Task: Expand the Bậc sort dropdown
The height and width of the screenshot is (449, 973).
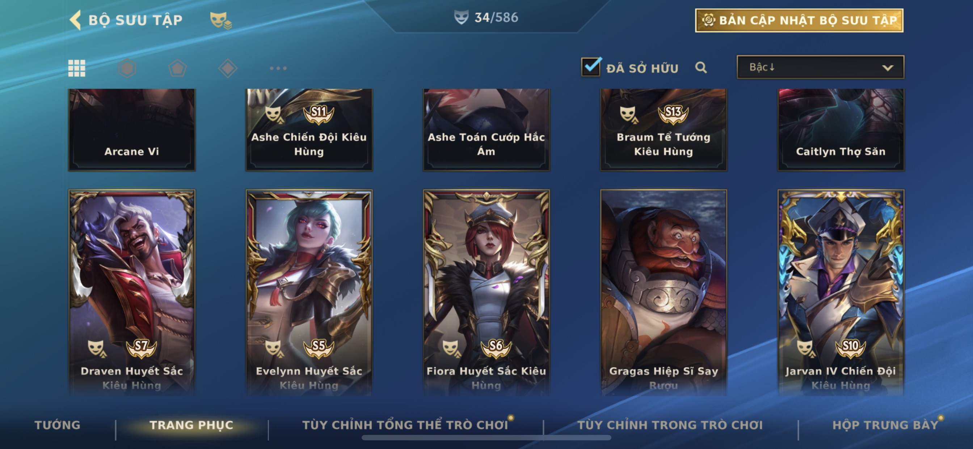Action: point(820,67)
